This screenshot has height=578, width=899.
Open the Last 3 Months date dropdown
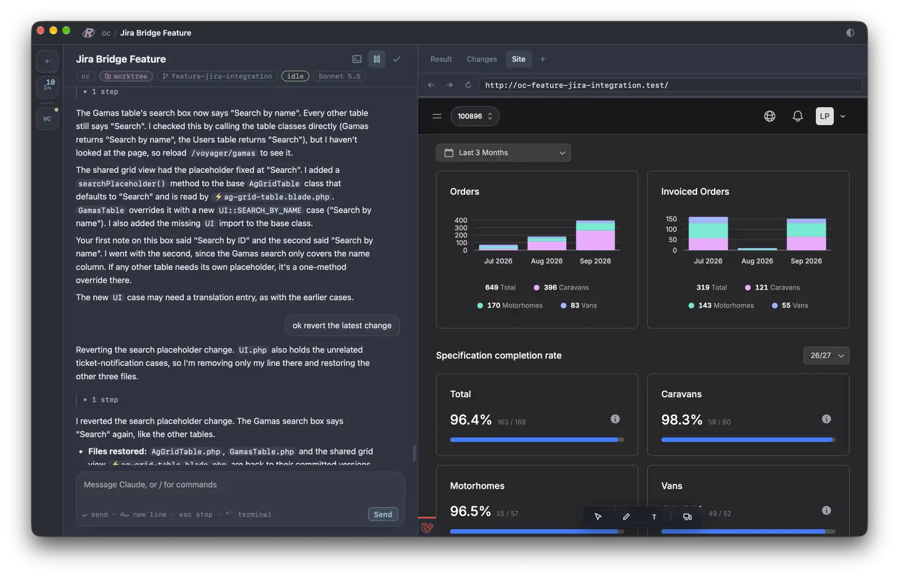coord(503,153)
